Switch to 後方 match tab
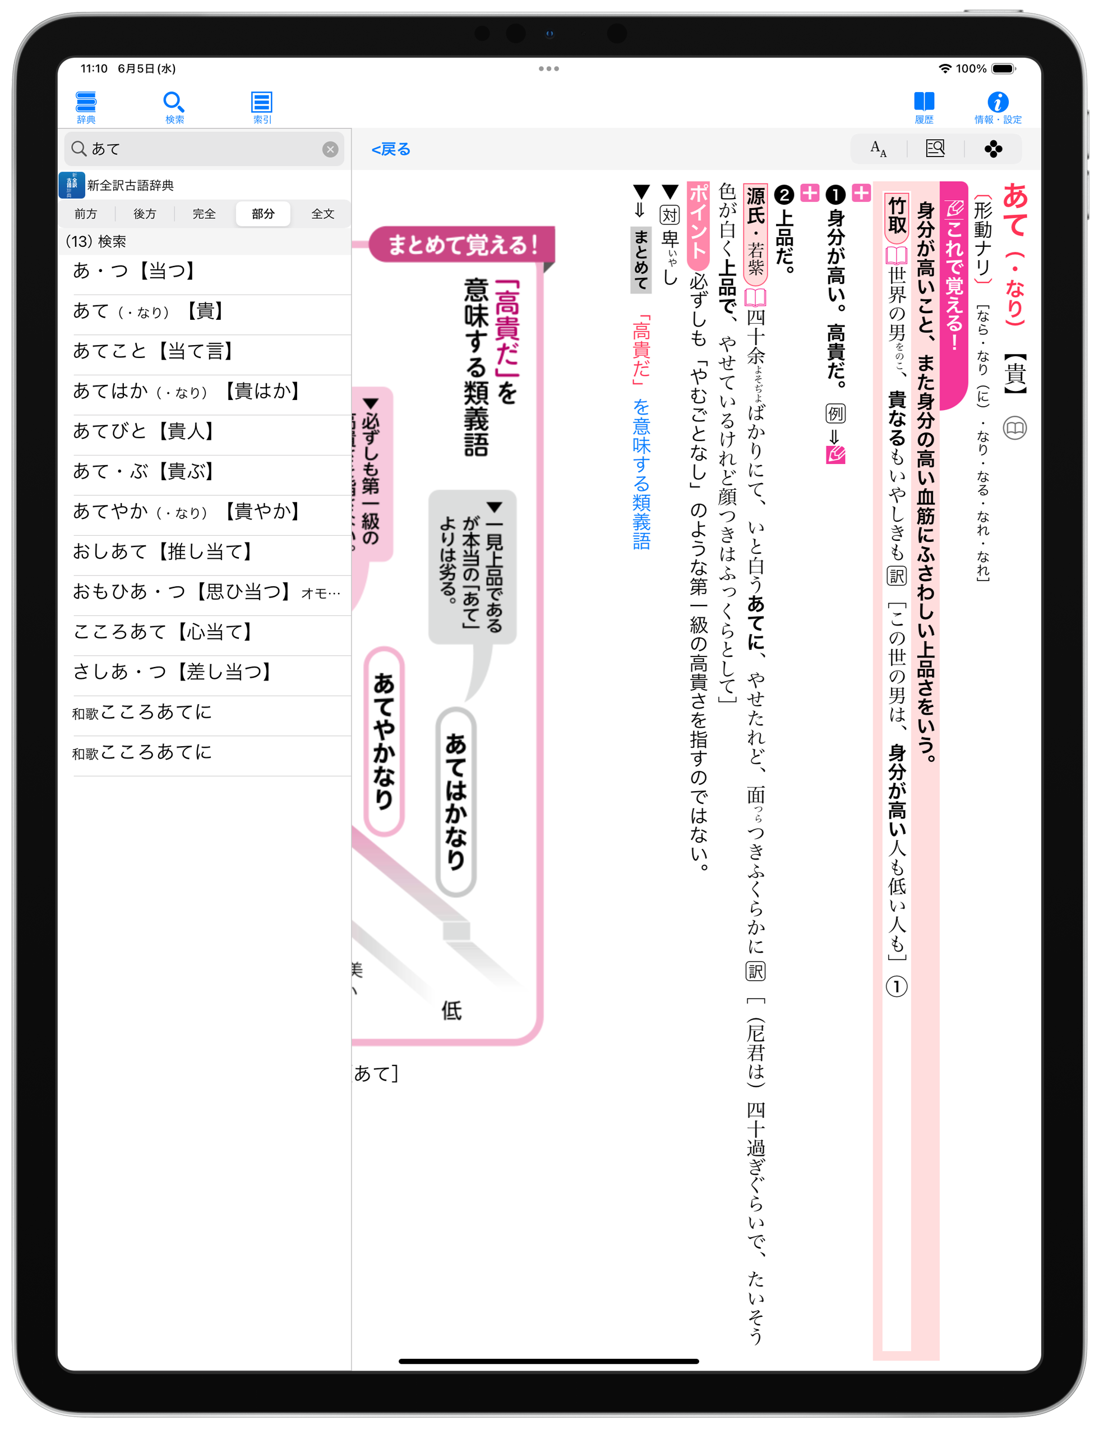The width and height of the screenshot is (1099, 1429). [x=145, y=214]
